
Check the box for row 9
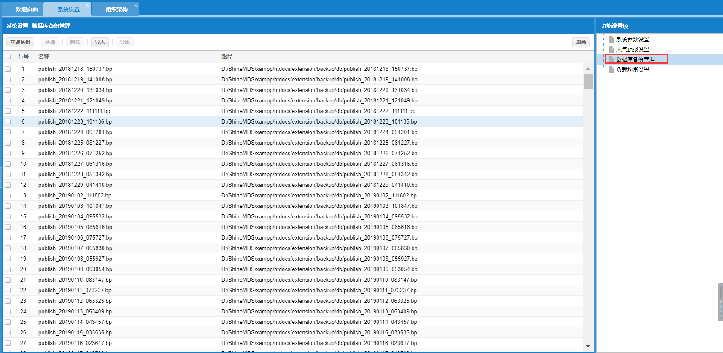pos(8,153)
